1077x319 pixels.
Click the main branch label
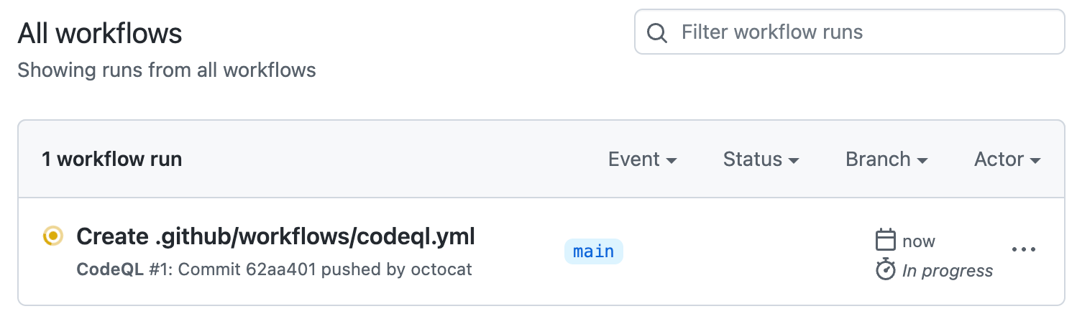click(593, 251)
